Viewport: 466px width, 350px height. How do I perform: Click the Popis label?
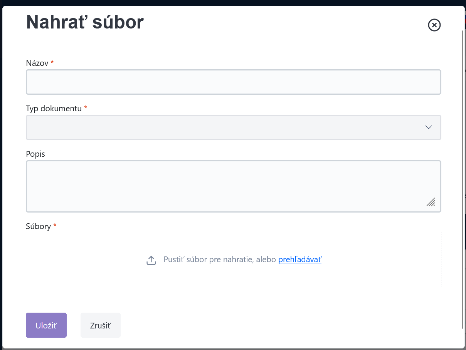[x=35, y=154]
